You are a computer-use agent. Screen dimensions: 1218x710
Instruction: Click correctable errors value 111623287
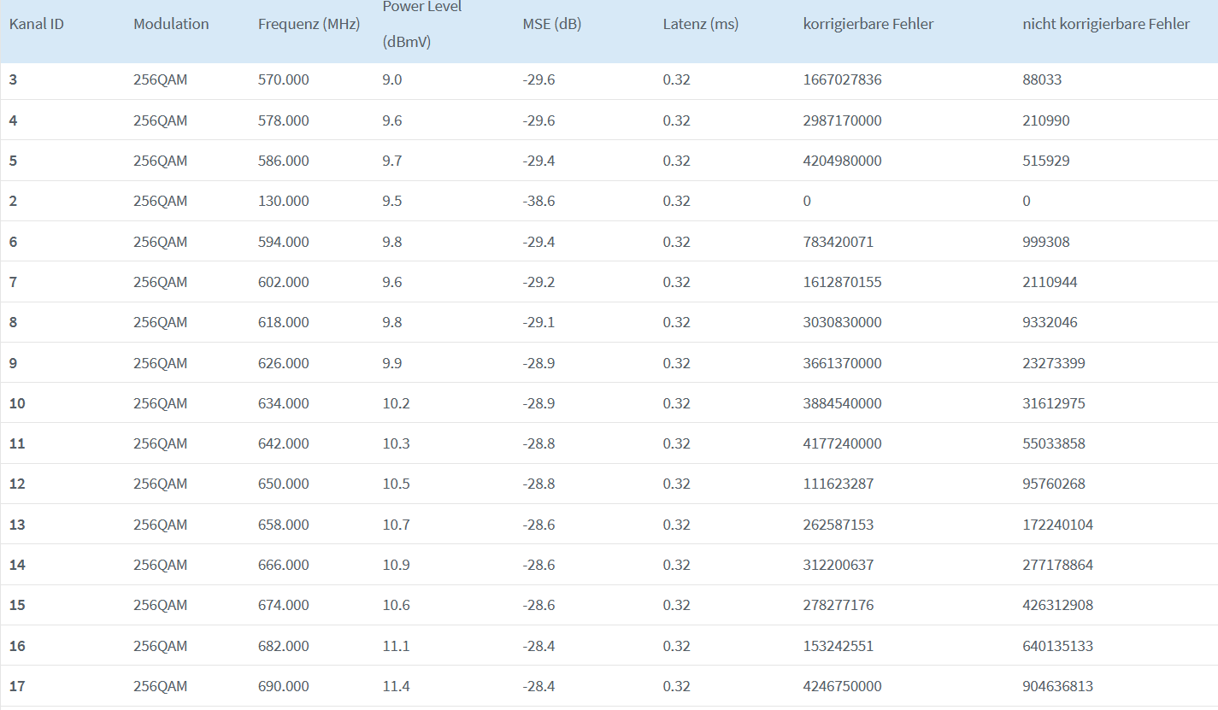click(838, 484)
